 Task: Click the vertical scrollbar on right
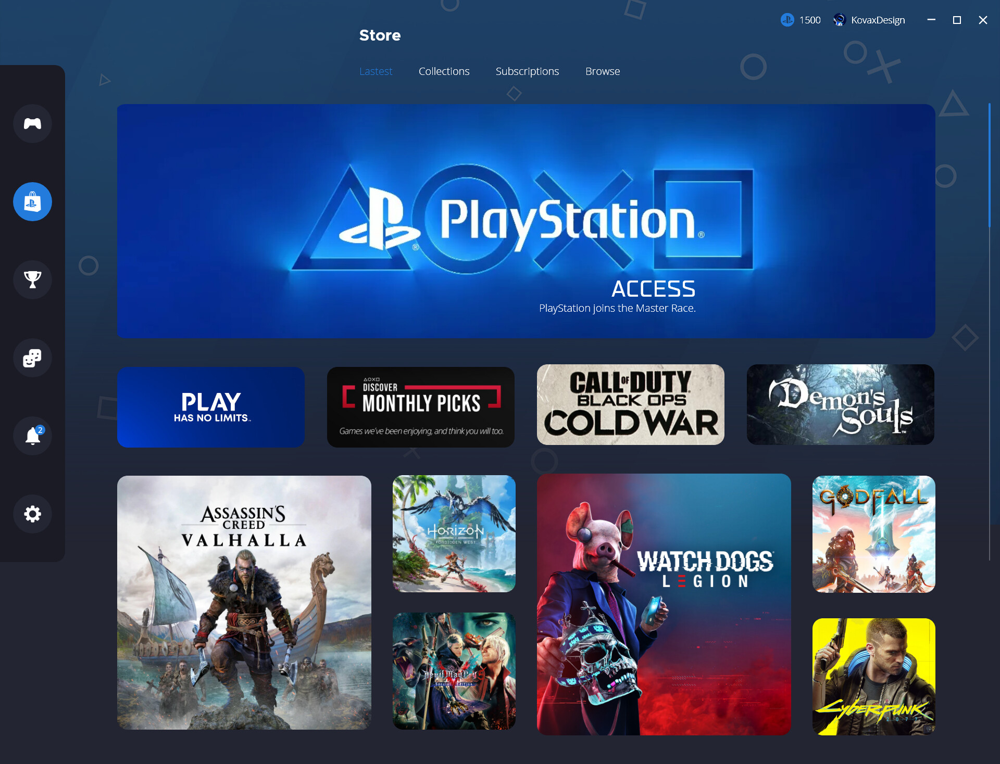tap(989, 165)
